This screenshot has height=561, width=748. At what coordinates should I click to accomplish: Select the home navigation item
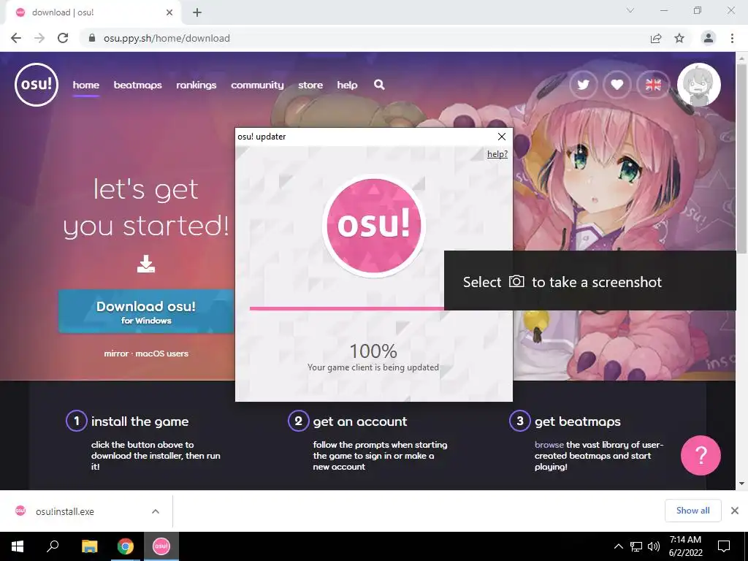(x=86, y=85)
